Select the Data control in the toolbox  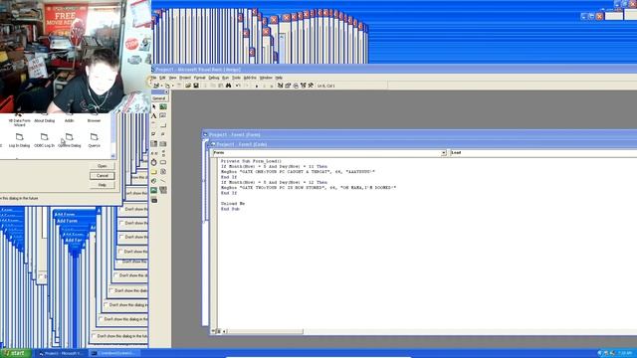pyautogui.click(x=163, y=190)
